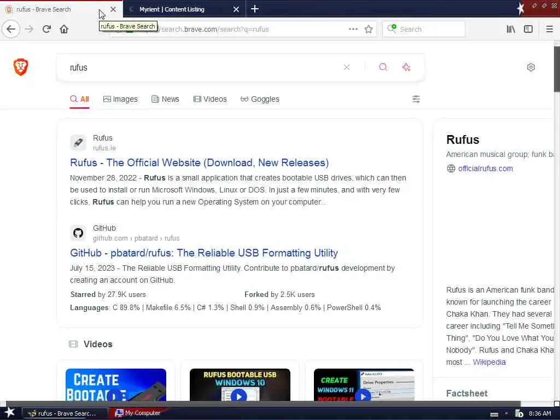The image size is (560, 420).
Task: Switch to Myrient Content Listing tab
Action: point(184,9)
